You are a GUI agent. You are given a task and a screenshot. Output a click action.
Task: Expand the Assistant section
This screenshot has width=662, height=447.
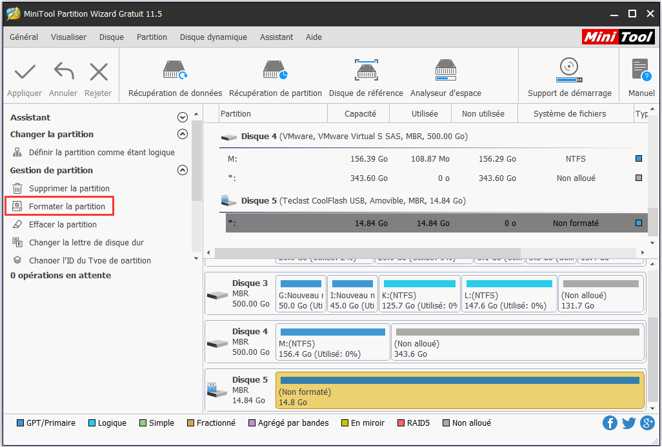(x=183, y=117)
